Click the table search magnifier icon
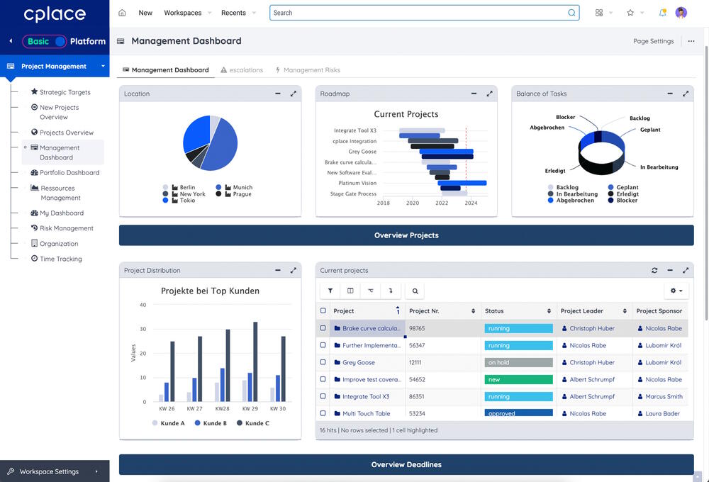 pos(415,291)
